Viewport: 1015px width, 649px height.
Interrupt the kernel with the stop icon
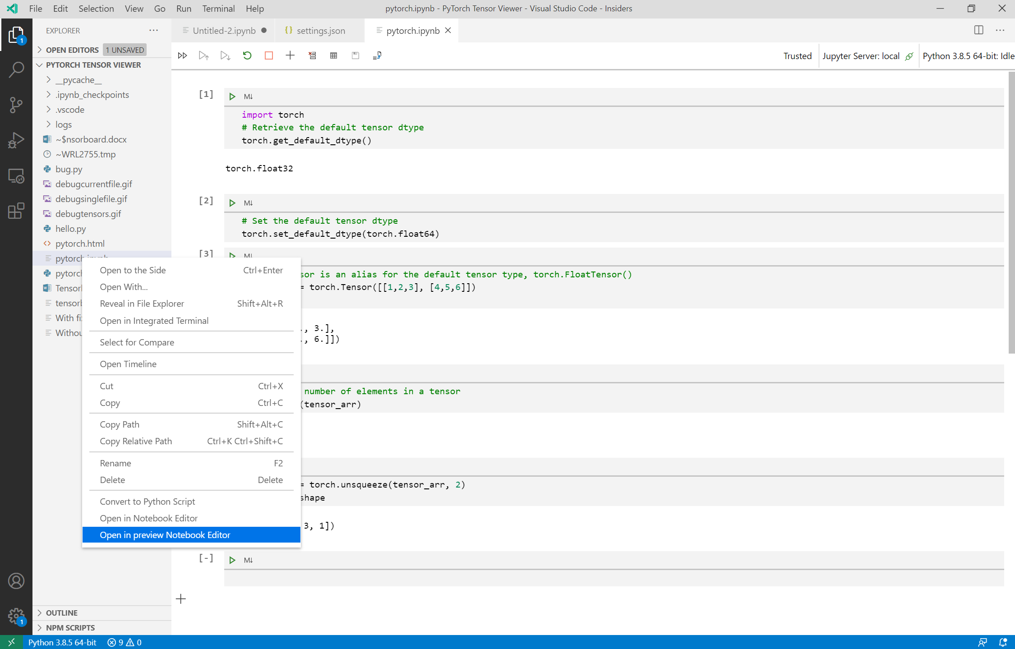(x=269, y=55)
